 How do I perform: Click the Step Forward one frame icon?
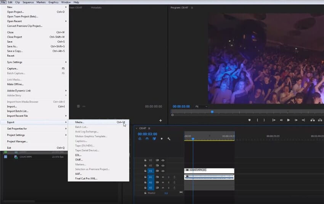296,120
